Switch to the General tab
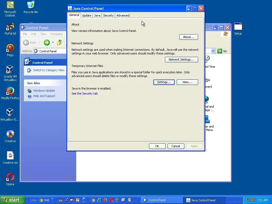The image size is (272, 204). point(74,15)
